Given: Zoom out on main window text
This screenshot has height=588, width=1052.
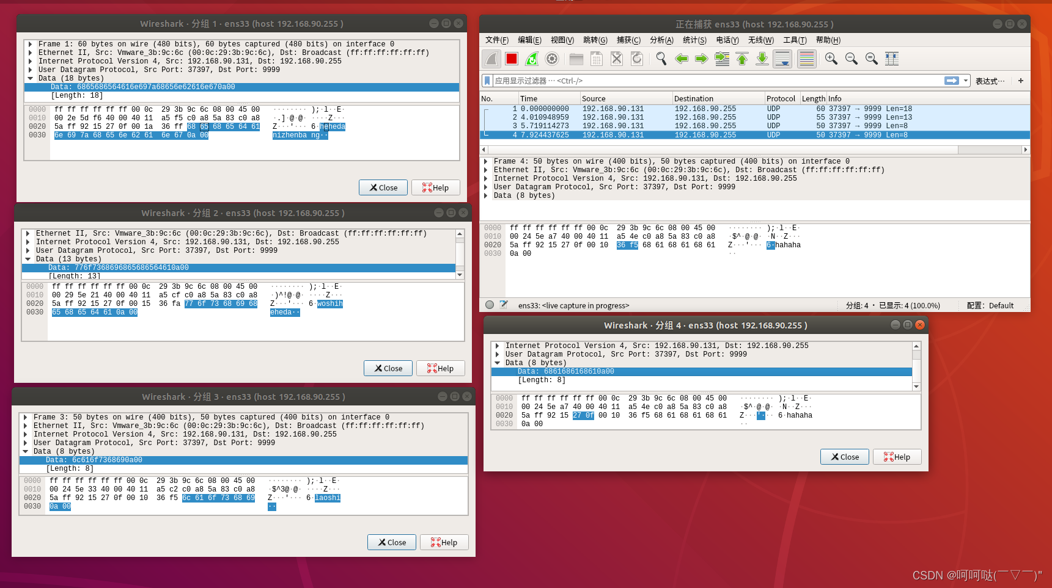Looking at the screenshot, I should tap(851, 59).
